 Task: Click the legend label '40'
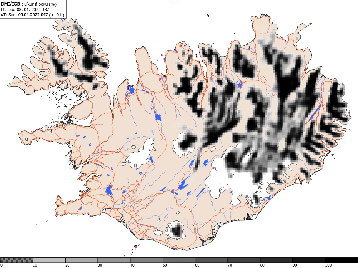[x=132, y=265]
